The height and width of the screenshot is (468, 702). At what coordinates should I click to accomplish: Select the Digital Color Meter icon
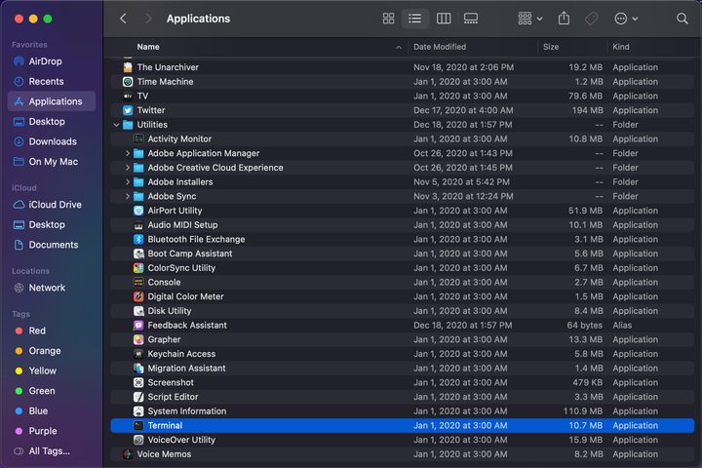pyautogui.click(x=138, y=297)
